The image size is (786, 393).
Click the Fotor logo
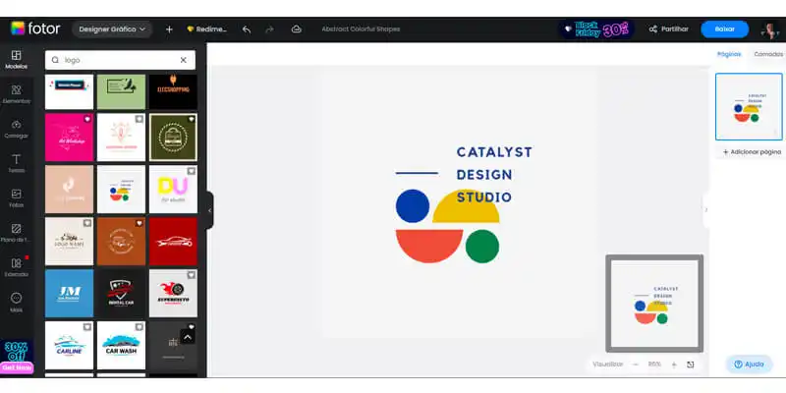(35, 28)
